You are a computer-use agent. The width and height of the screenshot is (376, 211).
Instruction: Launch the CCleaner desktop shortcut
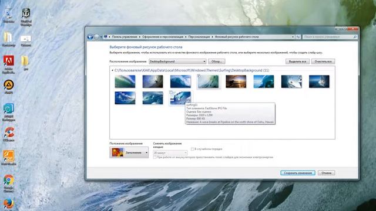tap(9, 134)
